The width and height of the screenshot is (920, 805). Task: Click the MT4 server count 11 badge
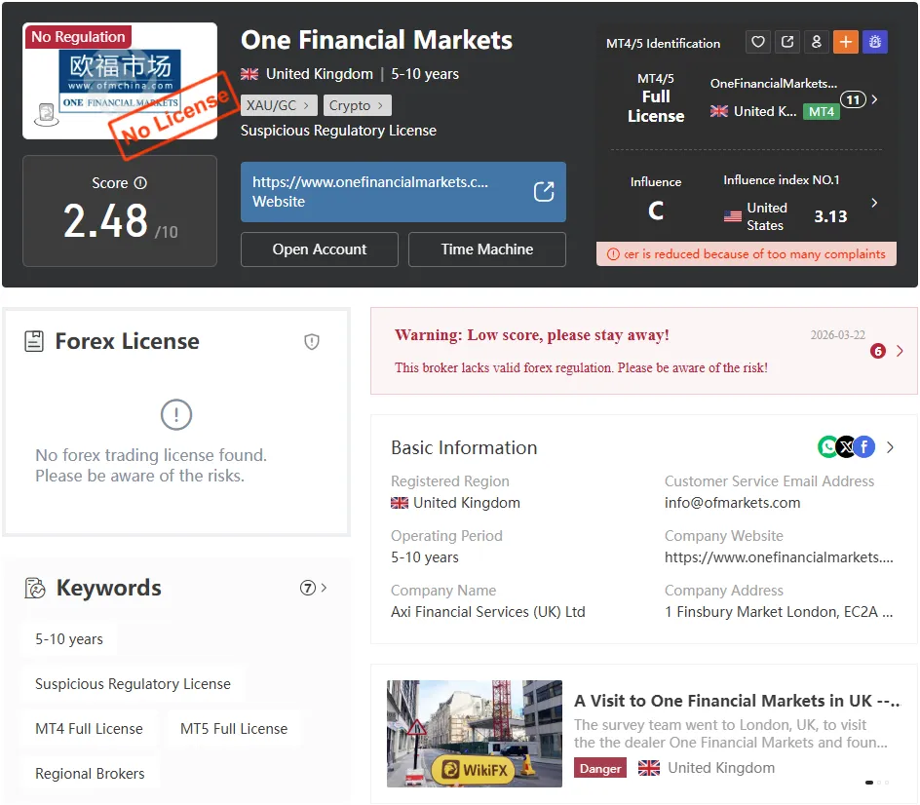[853, 99]
